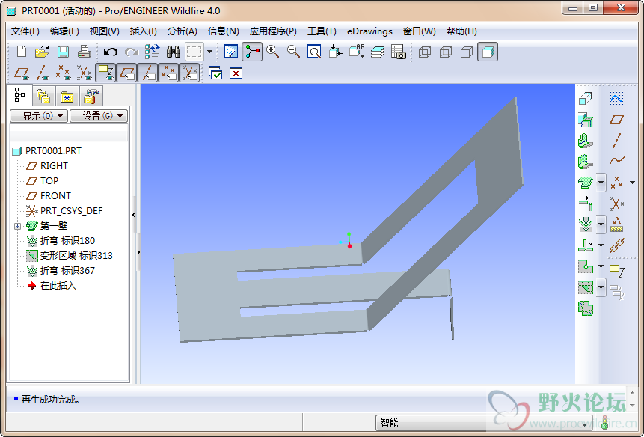Viewport: 644px width, 437px height.
Task: Undo the last action
Action: coord(110,52)
